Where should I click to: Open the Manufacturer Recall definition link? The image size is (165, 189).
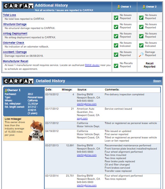15,61
